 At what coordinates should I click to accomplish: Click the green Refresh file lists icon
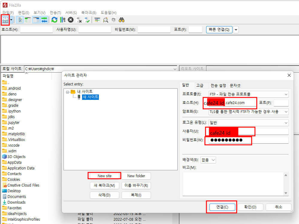pos(54,20)
